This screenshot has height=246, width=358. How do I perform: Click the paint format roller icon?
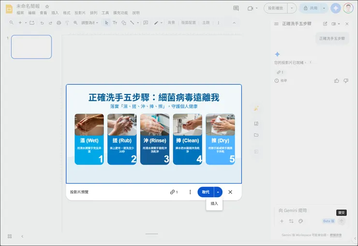click(x=67, y=23)
